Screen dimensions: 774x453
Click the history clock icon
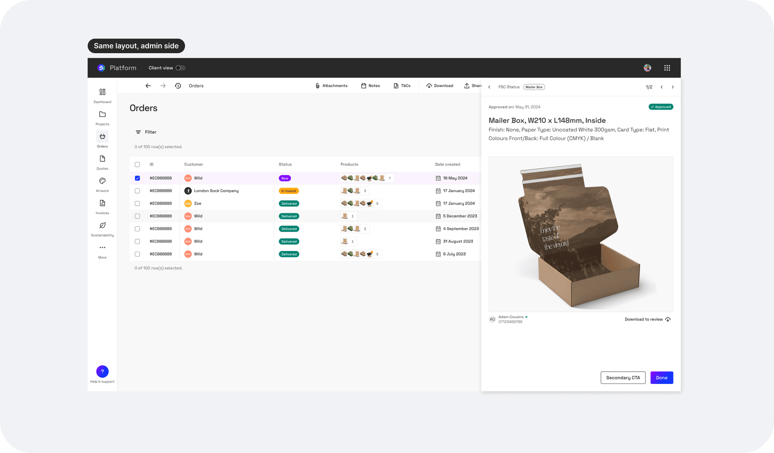tap(178, 86)
